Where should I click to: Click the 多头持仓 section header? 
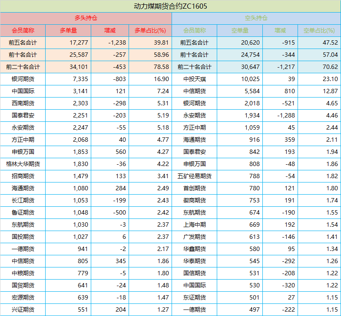coord(86,18)
